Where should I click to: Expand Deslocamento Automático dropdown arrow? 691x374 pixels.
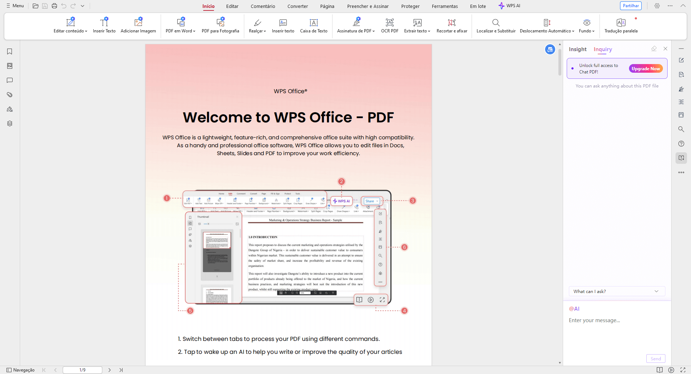point(573,31)
